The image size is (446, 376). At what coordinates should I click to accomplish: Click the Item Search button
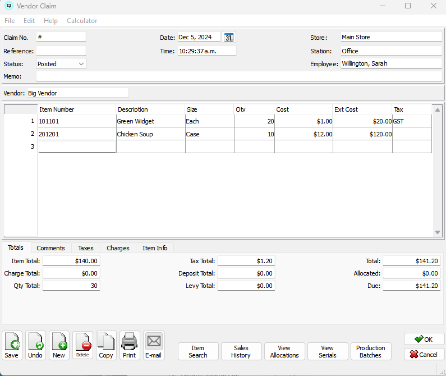(x=198, y=351)
